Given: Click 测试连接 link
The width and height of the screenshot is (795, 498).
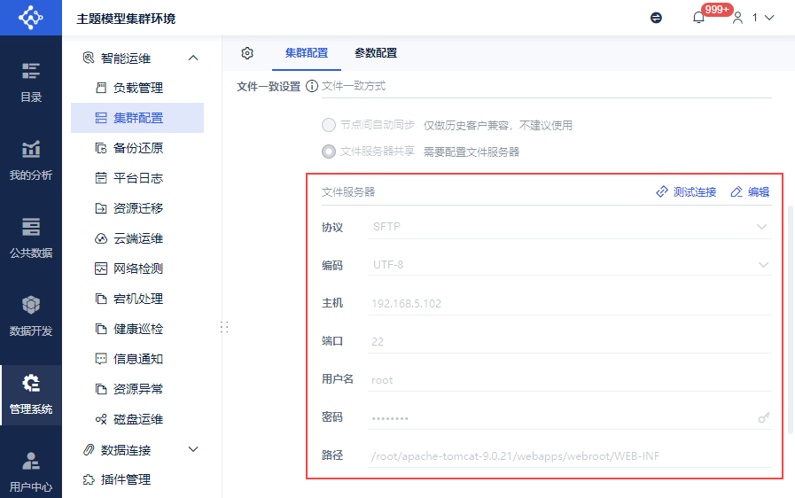Looking at the screenshot, I should coord(686,191).
